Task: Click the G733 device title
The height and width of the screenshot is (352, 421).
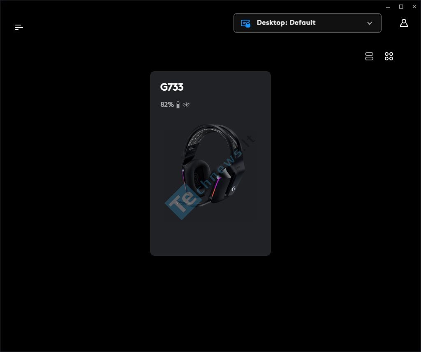Action: click(171, 87)
